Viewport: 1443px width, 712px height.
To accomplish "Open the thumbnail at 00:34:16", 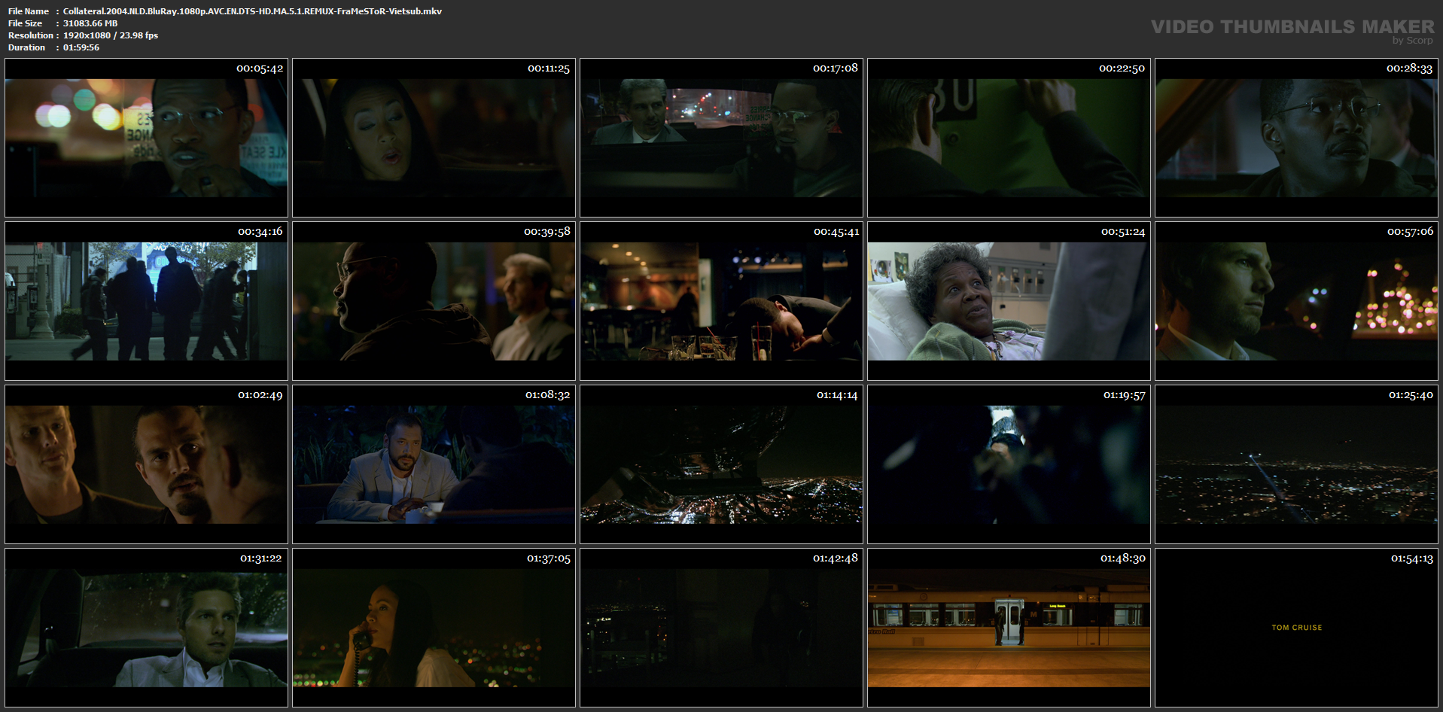I will tap(146, 301).
